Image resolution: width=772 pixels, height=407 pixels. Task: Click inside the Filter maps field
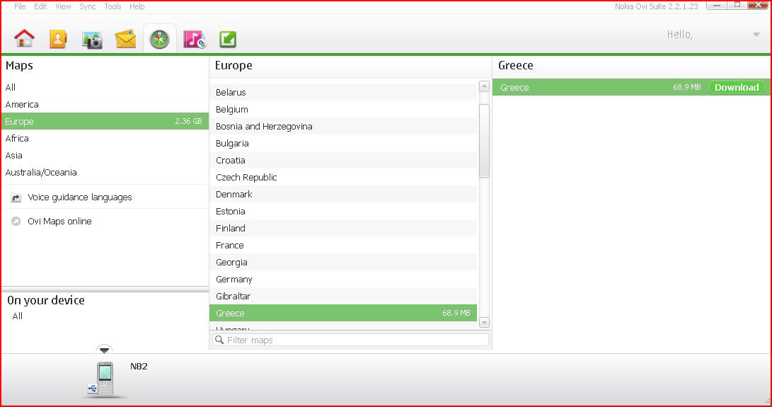click(x=350, y=340)
